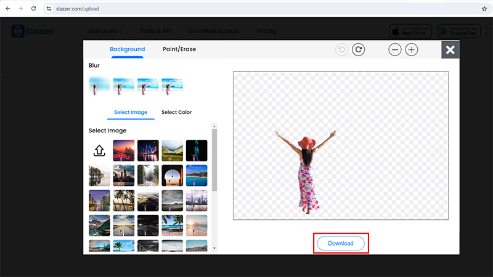493x277 pixels.
Task: Click the undo arrow icon
Action: point(342,50)
